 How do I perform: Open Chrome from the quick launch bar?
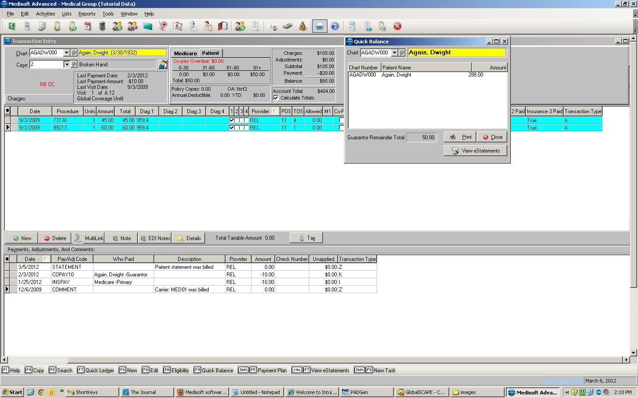(x=41, y=392)
